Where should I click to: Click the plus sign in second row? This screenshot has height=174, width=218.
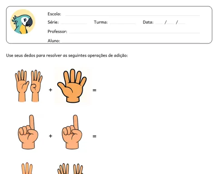50,136
